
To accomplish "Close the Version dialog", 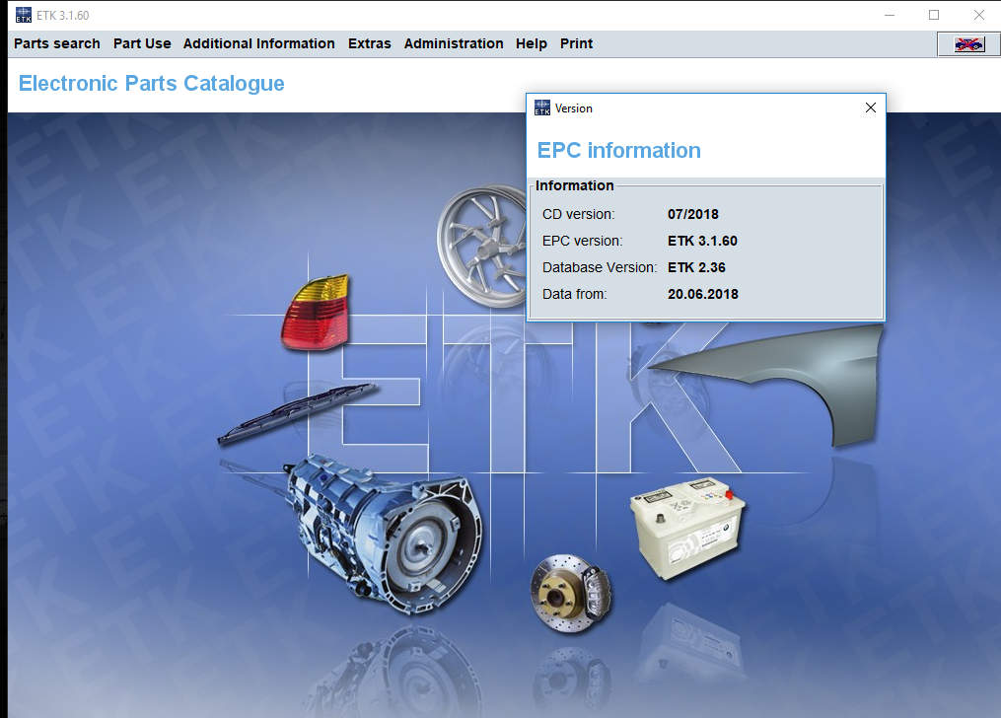I will (x=870, y=108).
